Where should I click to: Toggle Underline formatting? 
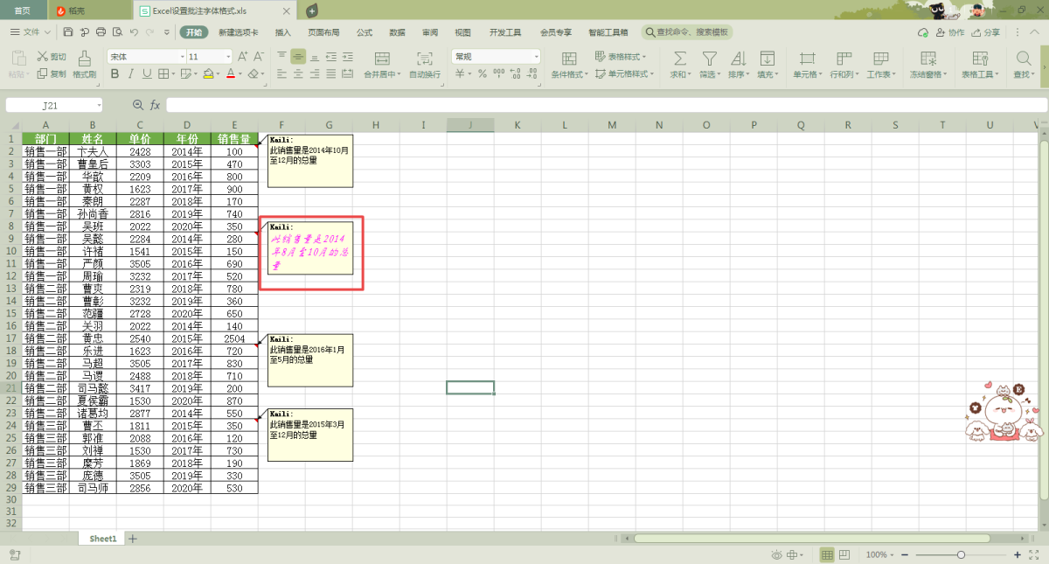pyautogui.click(x=147, y=74)
